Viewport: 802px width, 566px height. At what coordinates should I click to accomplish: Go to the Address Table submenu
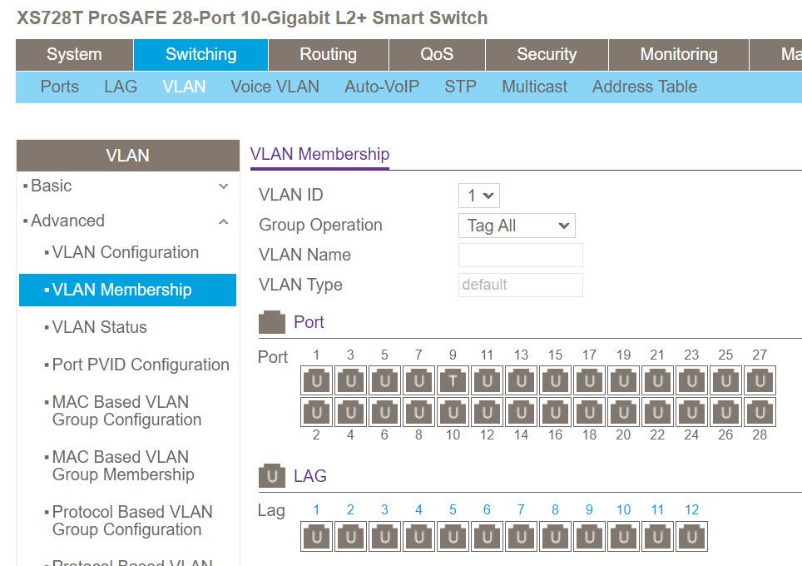click(645, 87)
